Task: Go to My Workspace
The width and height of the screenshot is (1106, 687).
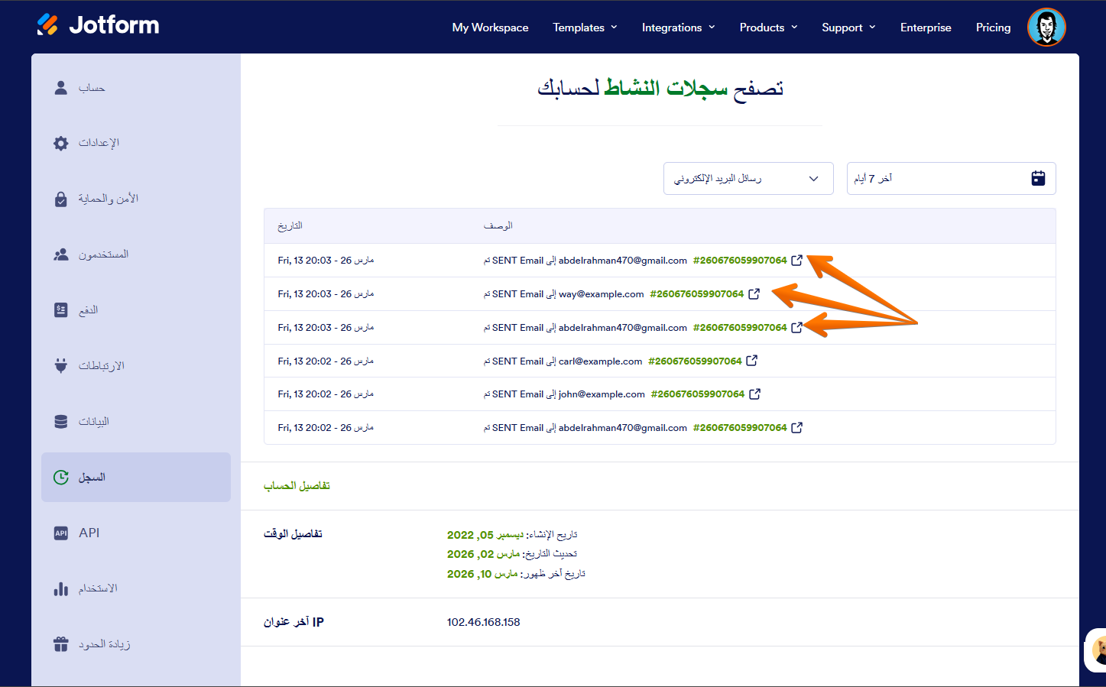Action: (x=490, y=28)
